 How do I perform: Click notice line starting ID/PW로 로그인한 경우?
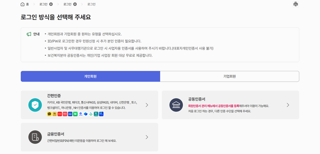(x=94, y=41)
